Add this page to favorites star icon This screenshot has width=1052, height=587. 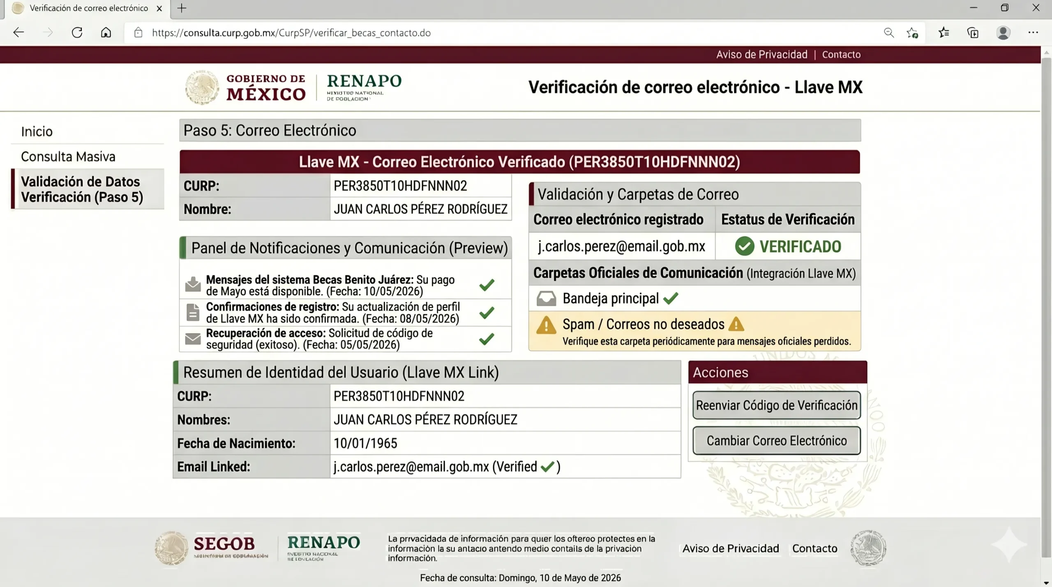pyautogui.click(x=912, y=32)
